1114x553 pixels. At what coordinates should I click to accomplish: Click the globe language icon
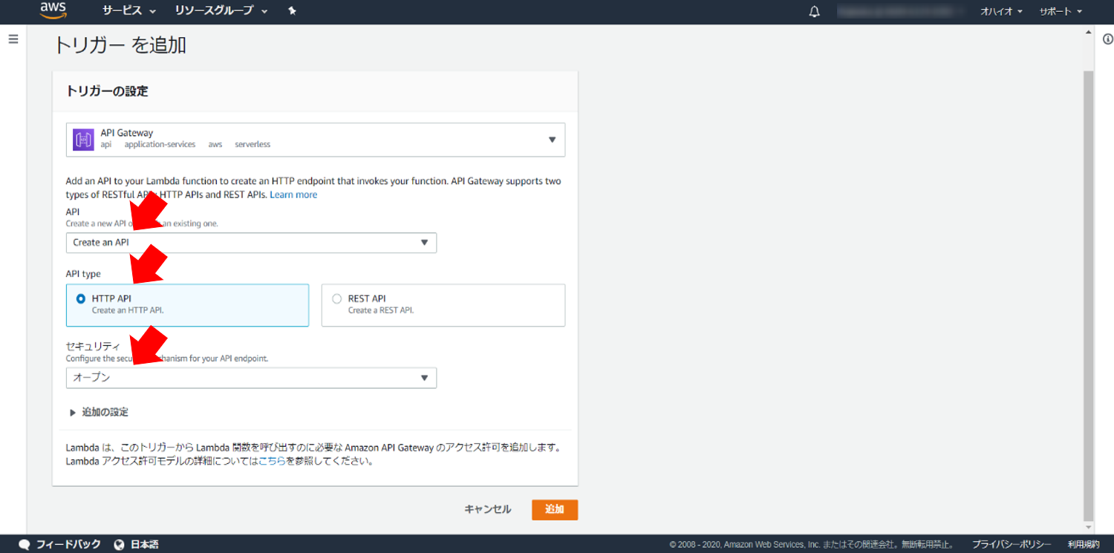[x=120, y=544]
